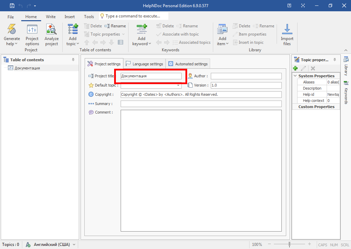
Task: Select the Project settings tab
Action: click(x=104, y=64)
